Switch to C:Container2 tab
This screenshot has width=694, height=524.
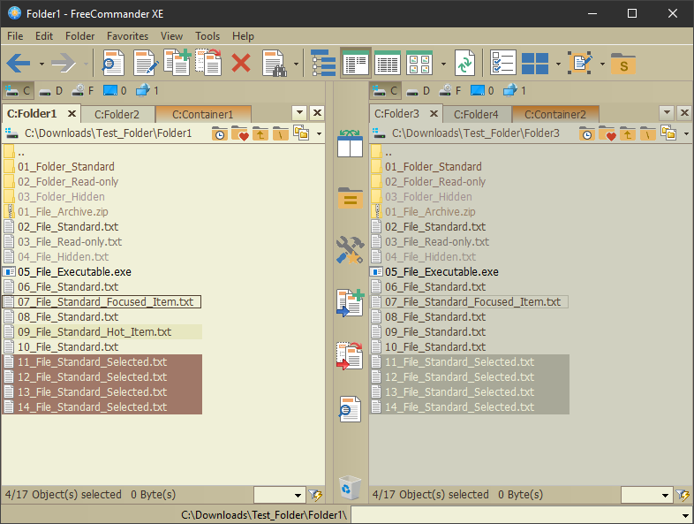click(555, 114)
